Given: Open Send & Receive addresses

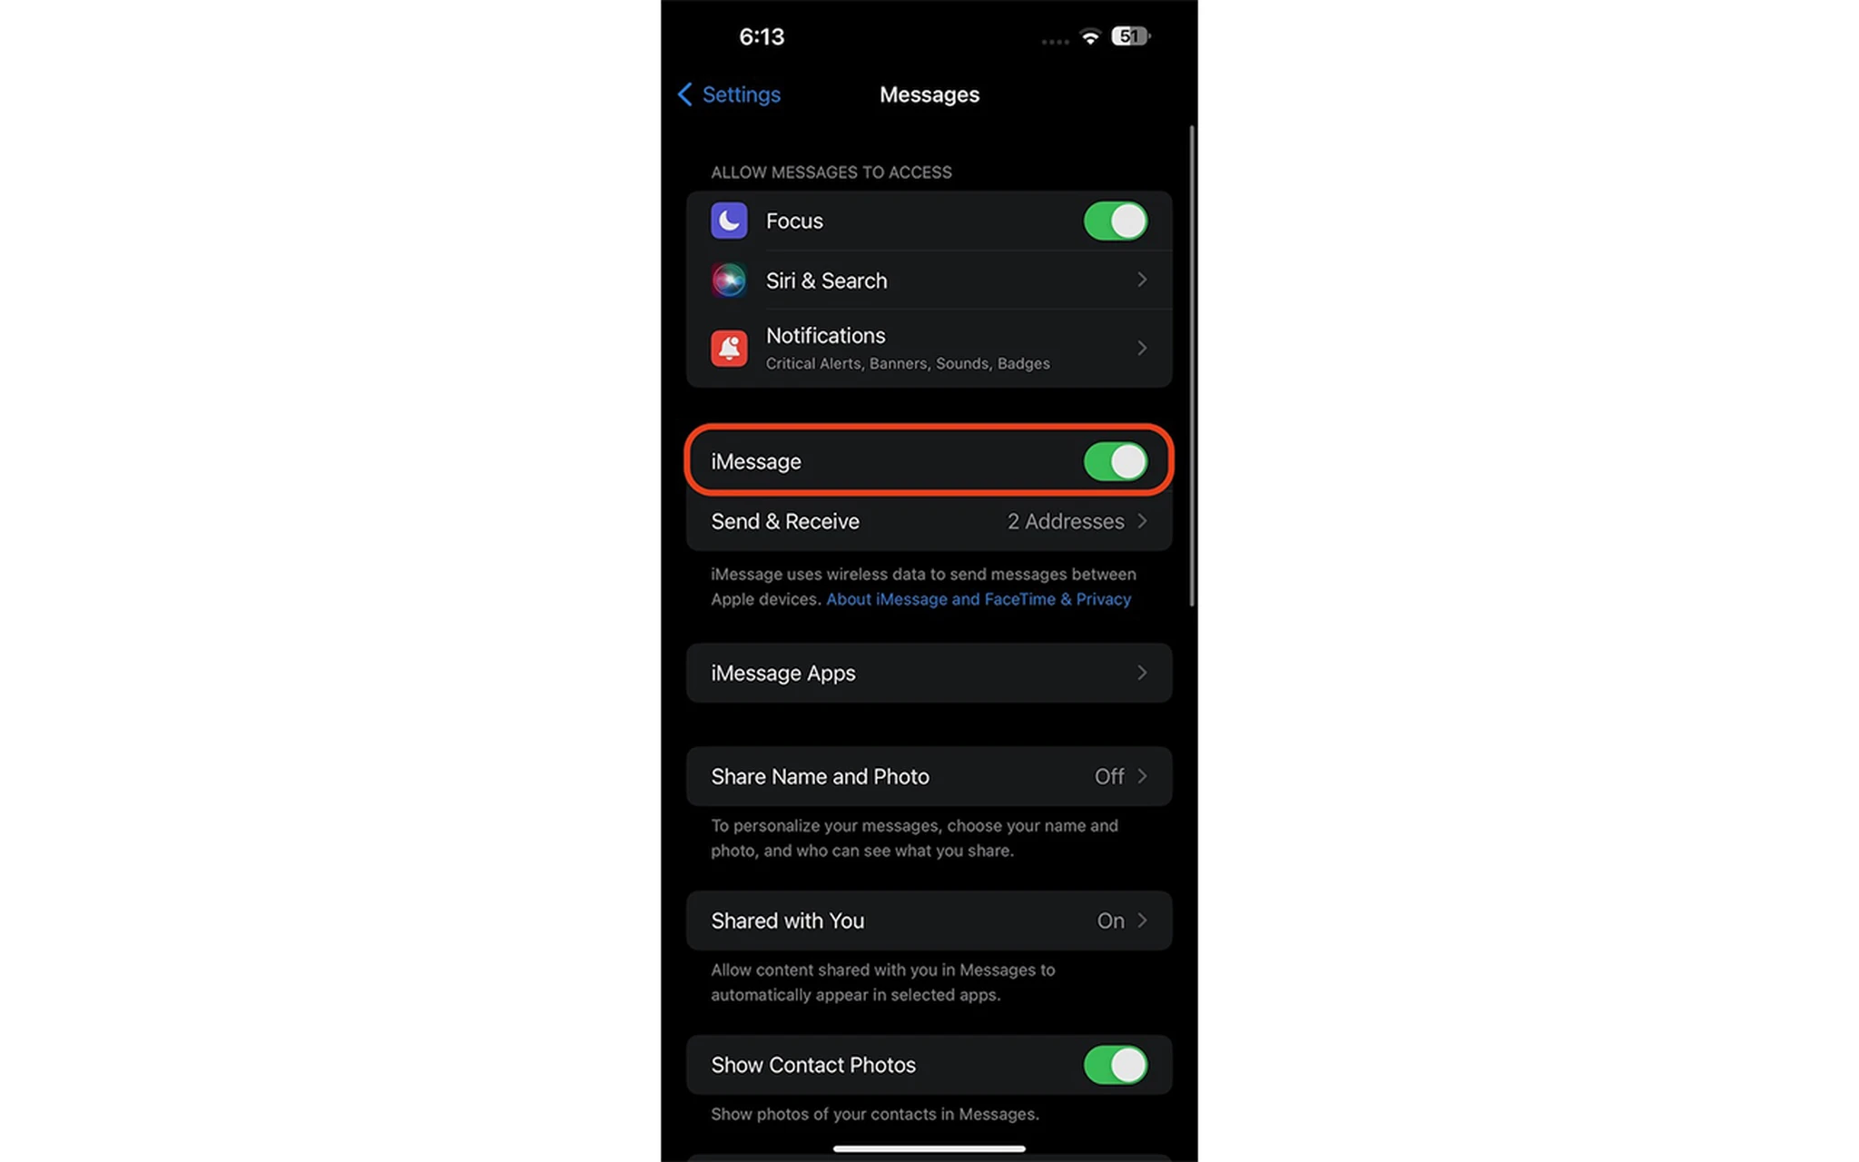Looking at the screenshot, I should pos(929,521).
